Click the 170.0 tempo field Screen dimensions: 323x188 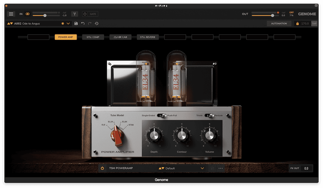click(x=305, y=24)
